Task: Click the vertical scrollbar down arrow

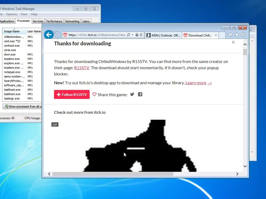Action: click(x=245, y=166)
